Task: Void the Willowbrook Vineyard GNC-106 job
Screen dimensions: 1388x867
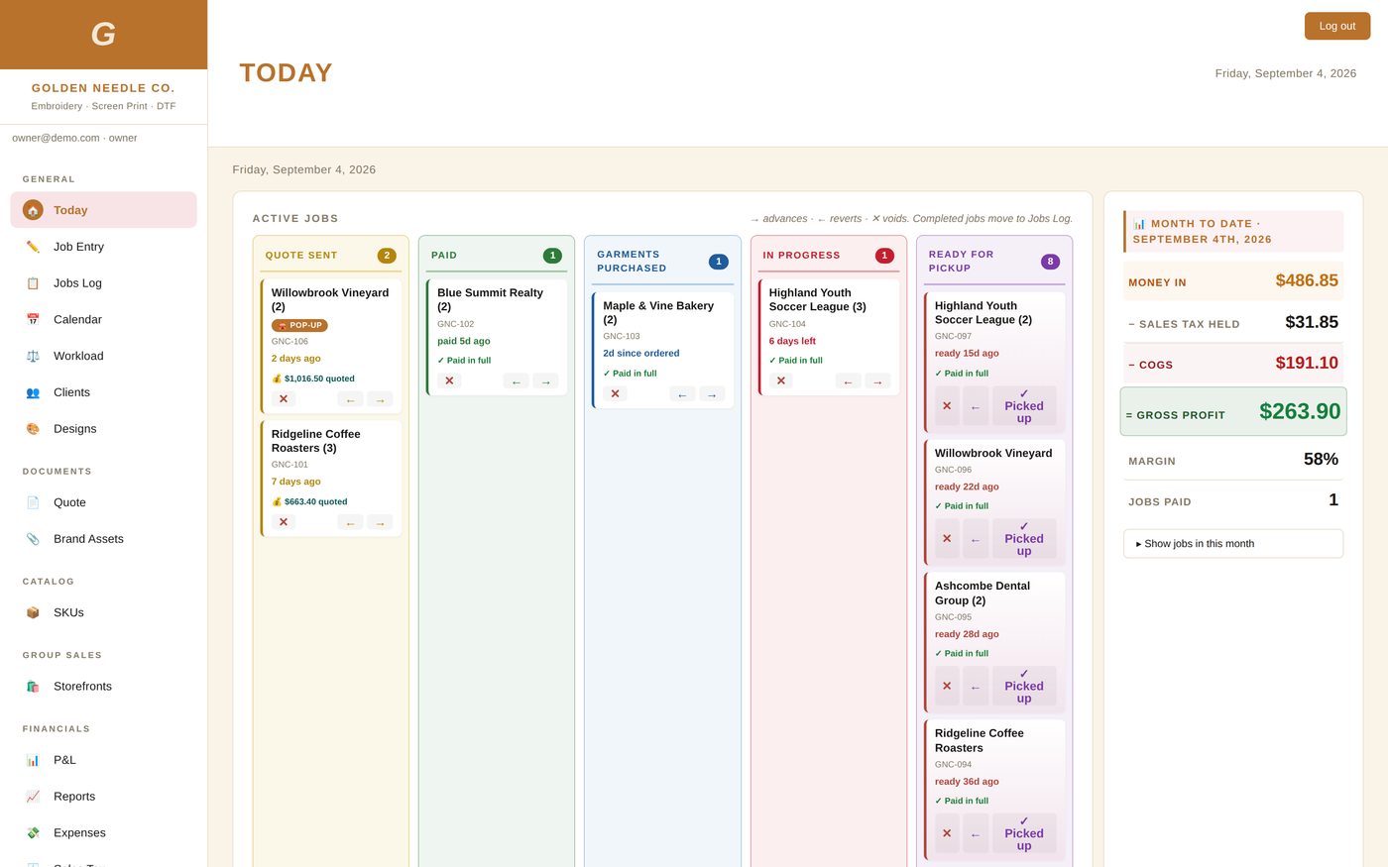Action: point(284,399)
